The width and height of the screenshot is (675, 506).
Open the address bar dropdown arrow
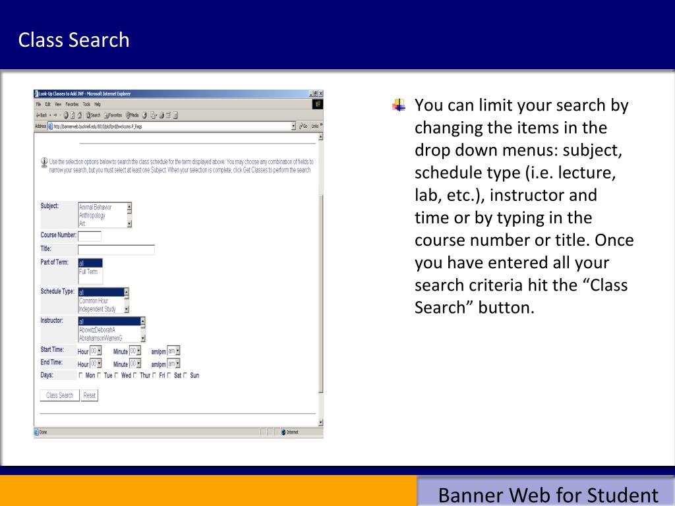point(293,126)
